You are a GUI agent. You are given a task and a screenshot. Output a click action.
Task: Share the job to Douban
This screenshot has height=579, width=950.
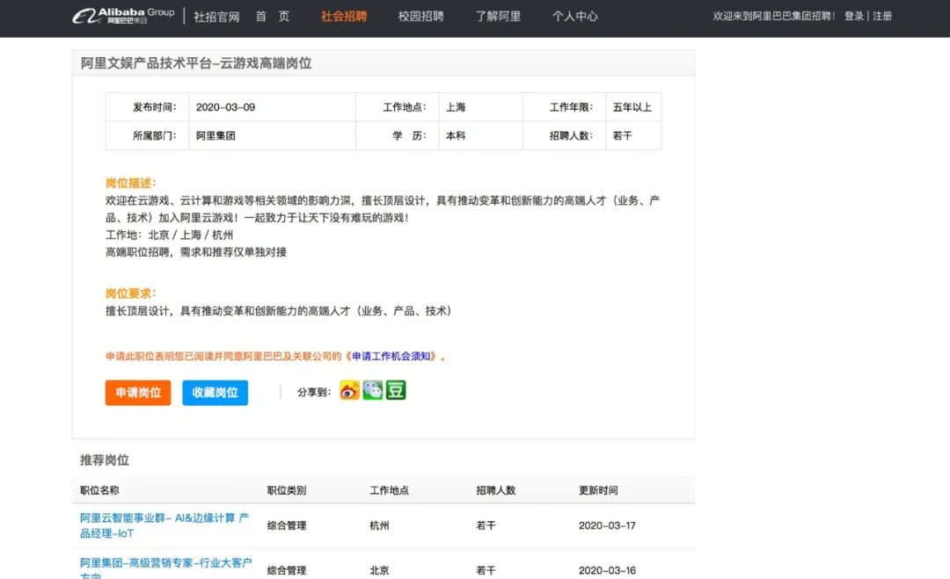[x=396, y=391]
